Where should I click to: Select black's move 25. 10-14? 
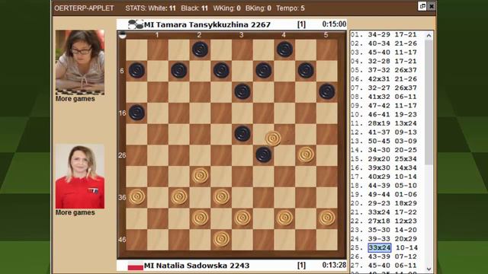[406, 247]
